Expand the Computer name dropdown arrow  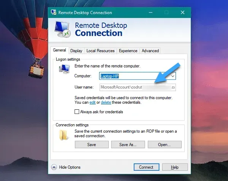[173, 76]
